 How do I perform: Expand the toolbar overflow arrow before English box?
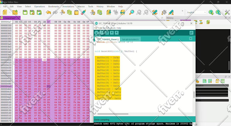(x=182, y=11)
